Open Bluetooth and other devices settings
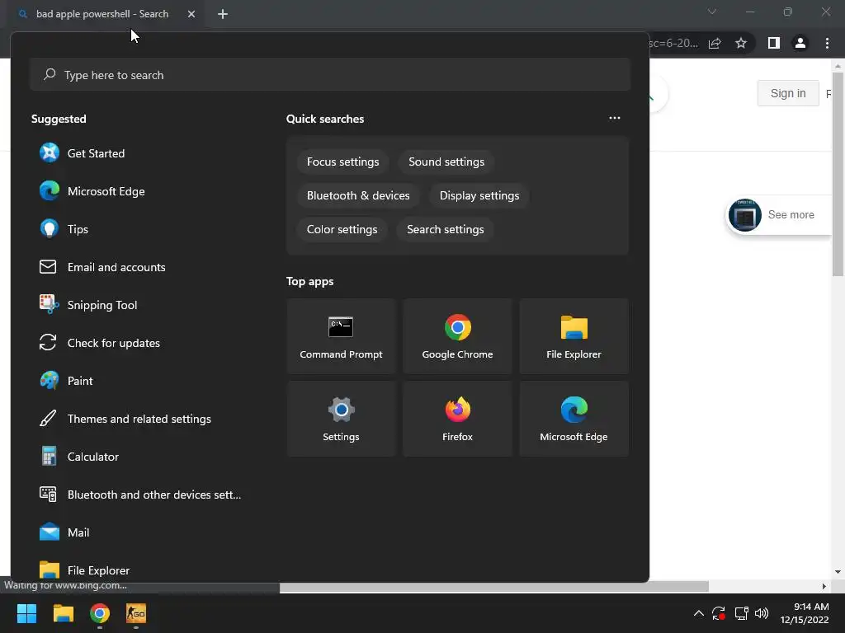The image size is (845, 633). point(140,495)
